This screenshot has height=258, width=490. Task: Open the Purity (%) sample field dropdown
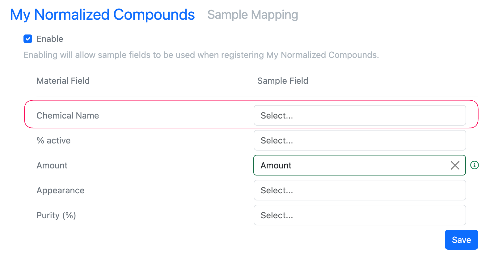360,215
